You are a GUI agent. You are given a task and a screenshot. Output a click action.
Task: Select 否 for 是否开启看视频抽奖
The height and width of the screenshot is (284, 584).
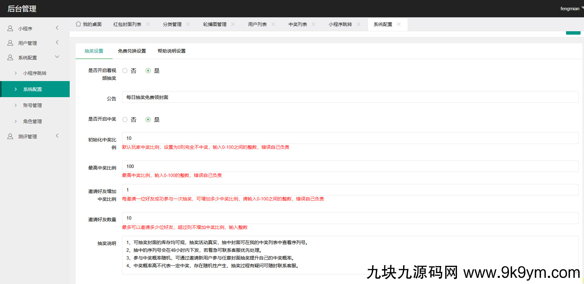click(x=125, y=71)
